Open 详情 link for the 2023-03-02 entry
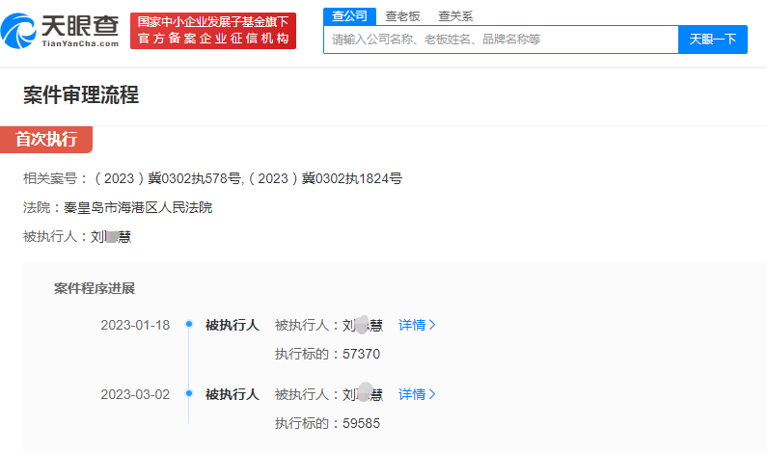Screen dimensions: 767x453 (412, 394)
